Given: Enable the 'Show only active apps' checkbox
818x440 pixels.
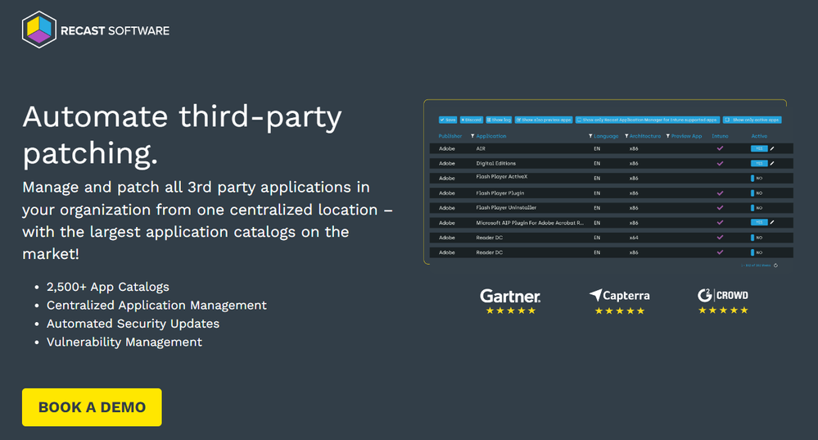Looking at the screenshot, I should click(x=728, y=120).
